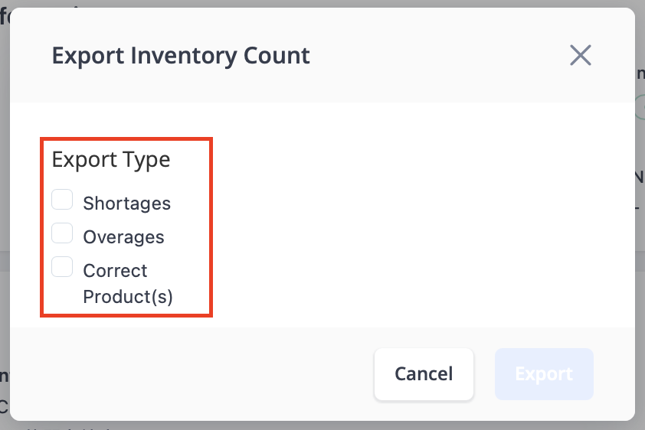This screenshot has height=430, width=645.
Task: Cancel the inventory export
Action: pyautogui.click(x=424, y=373)
